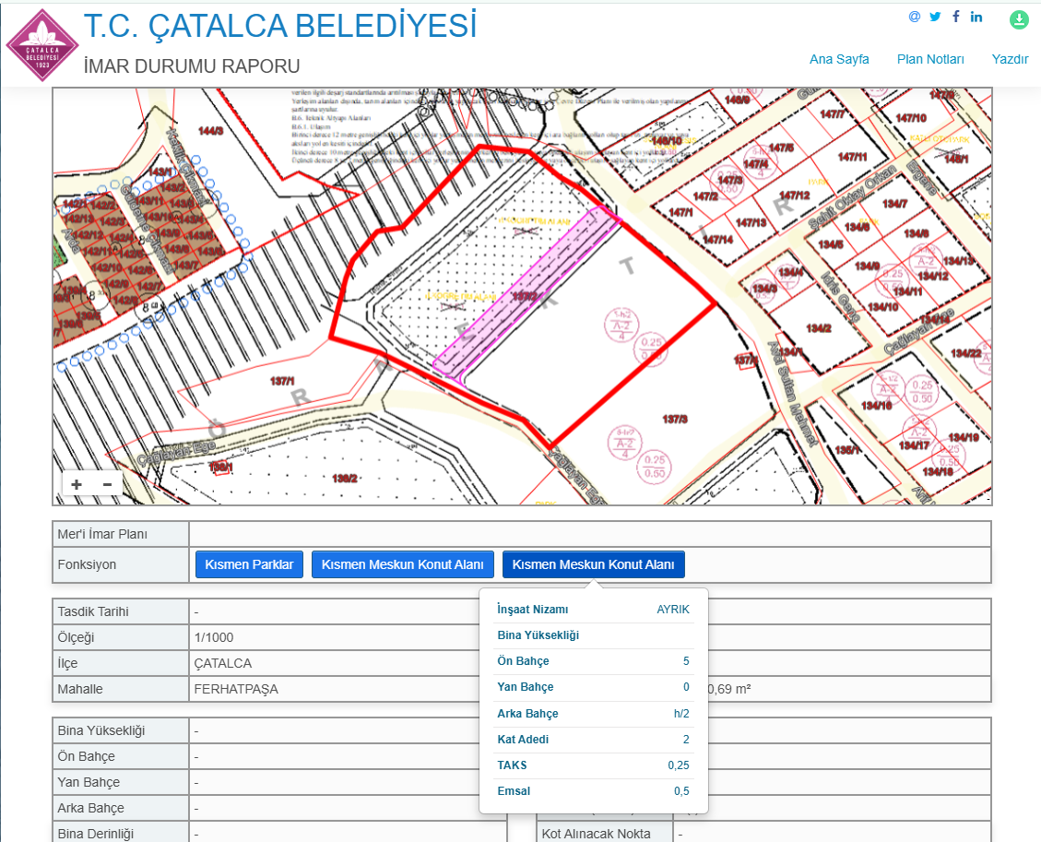Click parcel 137/3 label on map
Screen dimensions: 1041x842
pos(675,419)
